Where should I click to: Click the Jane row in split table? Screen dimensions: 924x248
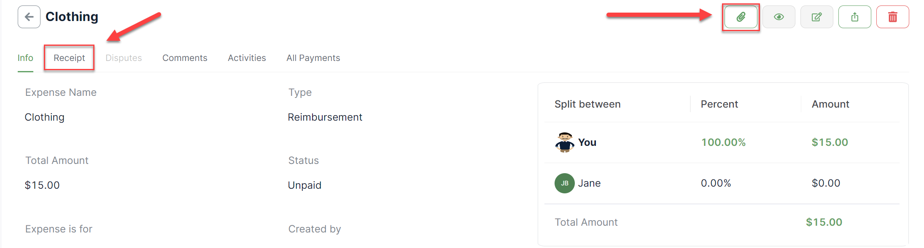722,183
